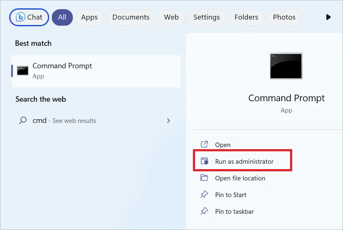Click the large Command Prompt preview thumbnail
343x230 pixels.
click(x=286, y=65)
